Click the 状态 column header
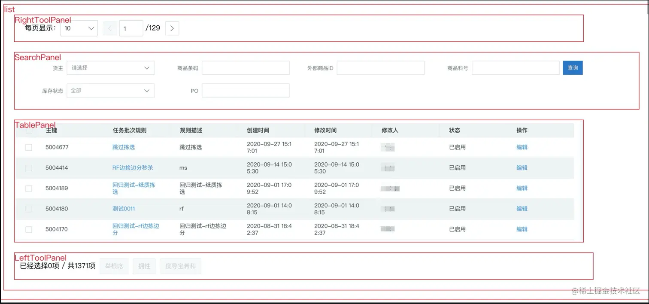649x304 pixels. pyautogui.click(x=455, y=131)
